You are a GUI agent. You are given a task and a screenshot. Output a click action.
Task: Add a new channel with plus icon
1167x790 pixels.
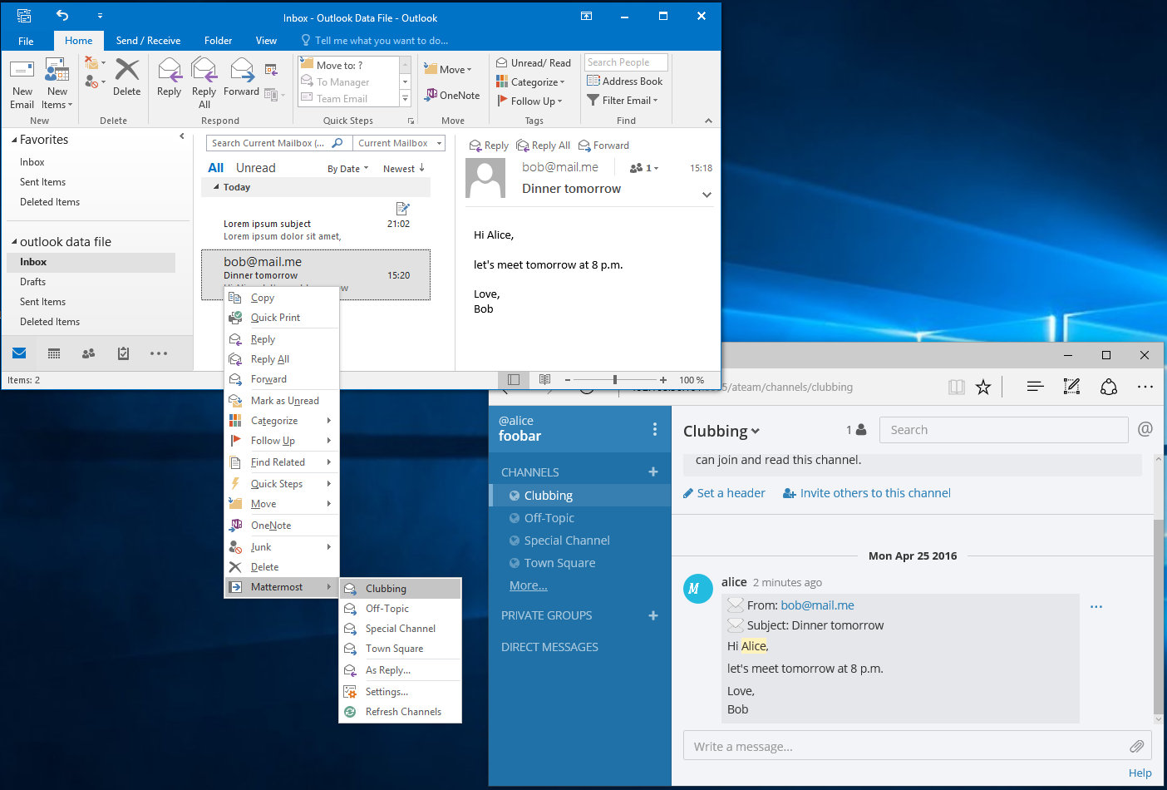pyautogui.click(x=653, y=472)
